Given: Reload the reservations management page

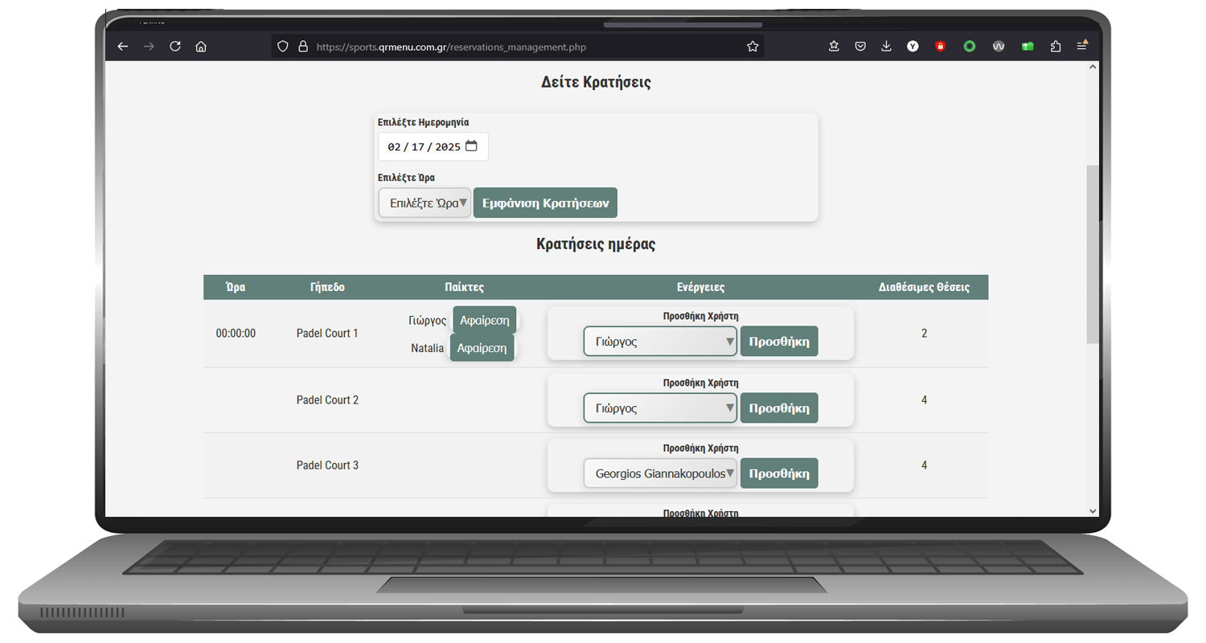Looking at the screenshot, I should pos(175,47).
